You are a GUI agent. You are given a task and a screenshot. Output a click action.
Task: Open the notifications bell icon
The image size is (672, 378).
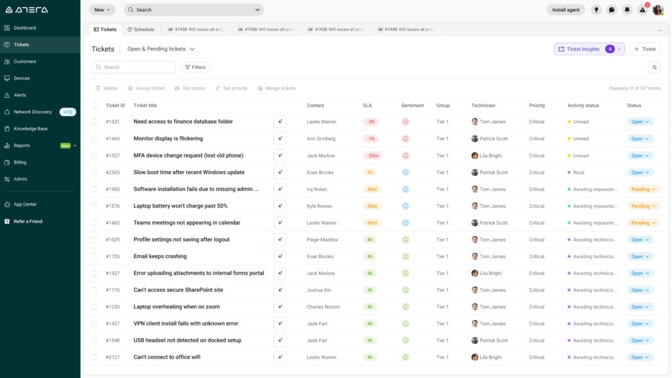point(627,10)
